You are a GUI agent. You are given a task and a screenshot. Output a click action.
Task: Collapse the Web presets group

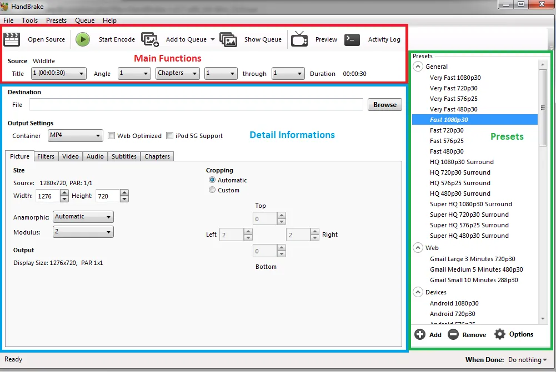[418, 248]
